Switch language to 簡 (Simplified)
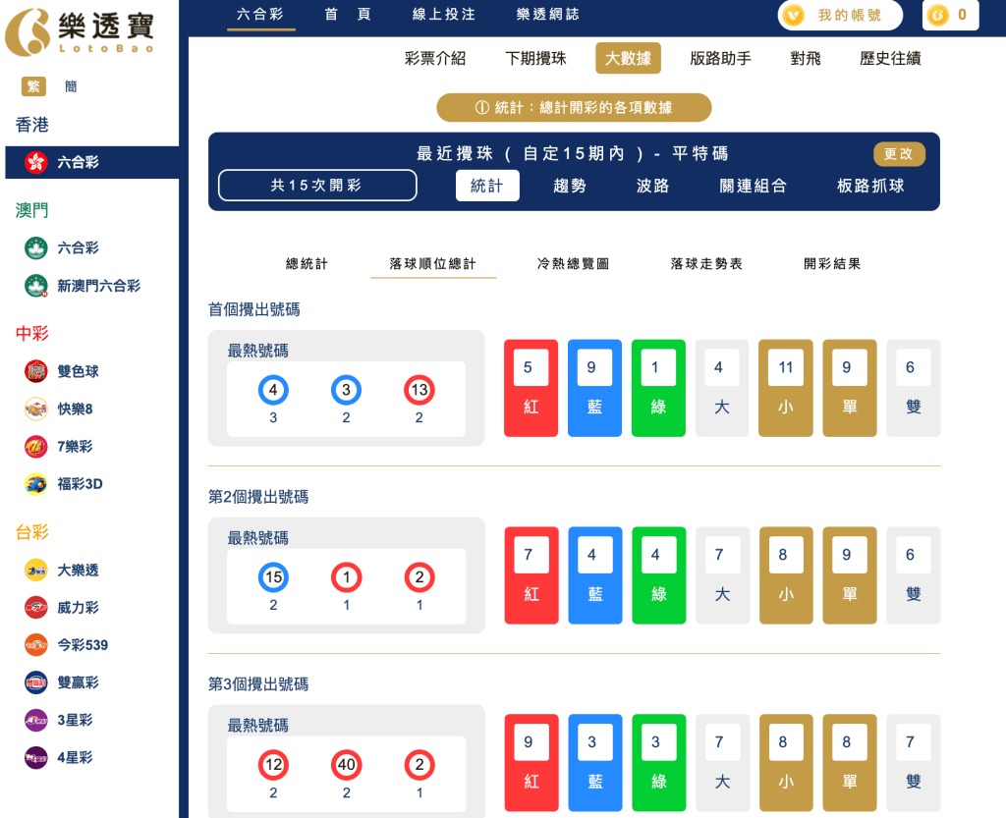Image resolution: width=1006 pixels, height=818 pixels. point(71,86)
